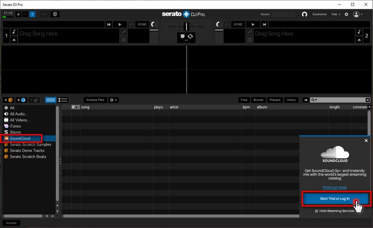Close the SoundCloud popup panel
373x228 pixels.
coord(366,141)
